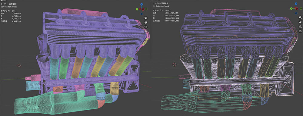Click the dark green negative Y circle on the high-poly gizmo
Image resolution: width=303 pixels, height=116 pixels.
146,9
